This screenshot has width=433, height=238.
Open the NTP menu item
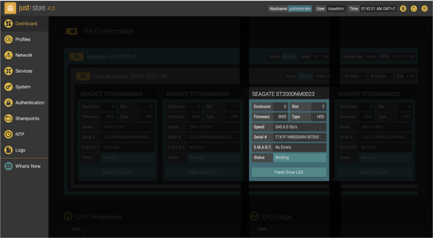pos(24,134)
